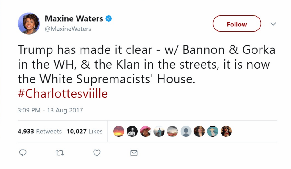The width and height of the screenshot is (291, 169).
Task: Like the tweet with the heart icon
Action: click(x=97, y=153)
